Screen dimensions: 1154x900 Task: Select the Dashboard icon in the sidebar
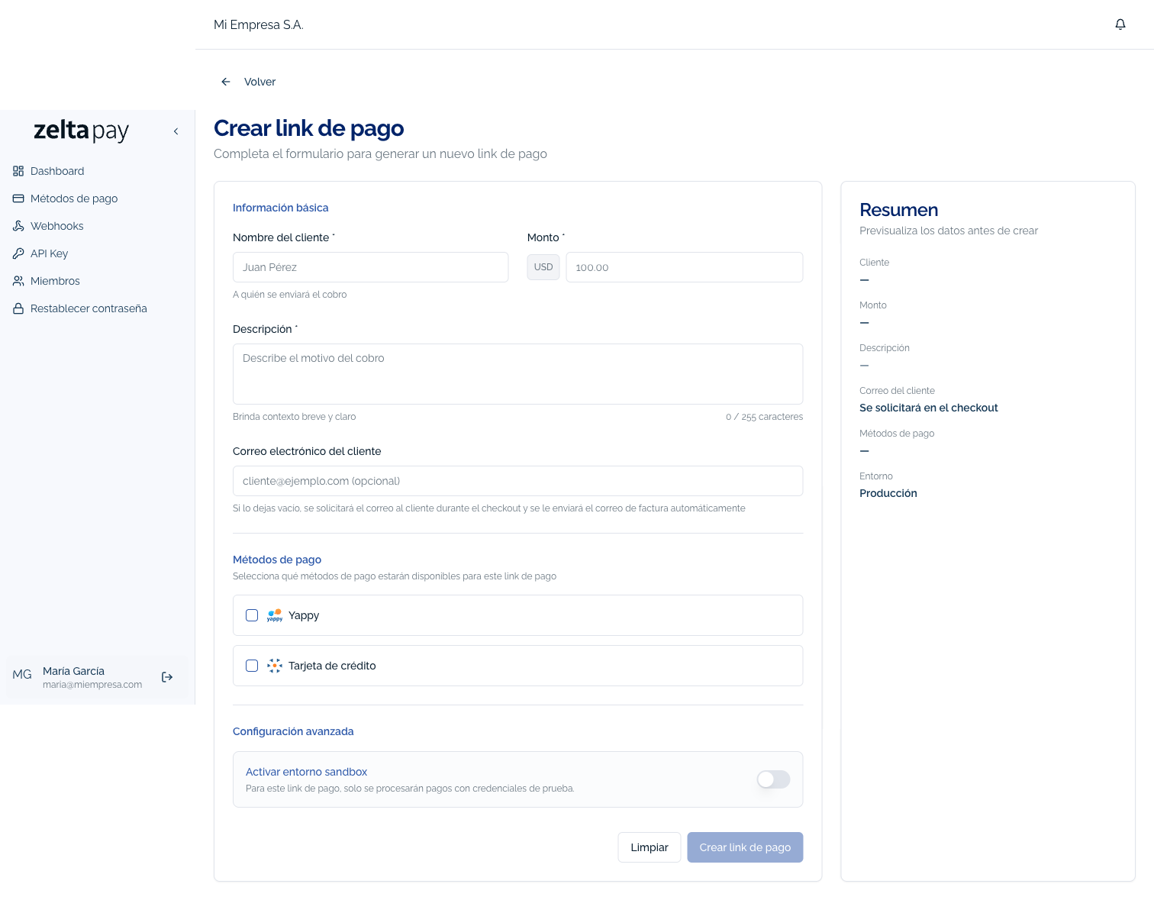click(x=18, y=171)
